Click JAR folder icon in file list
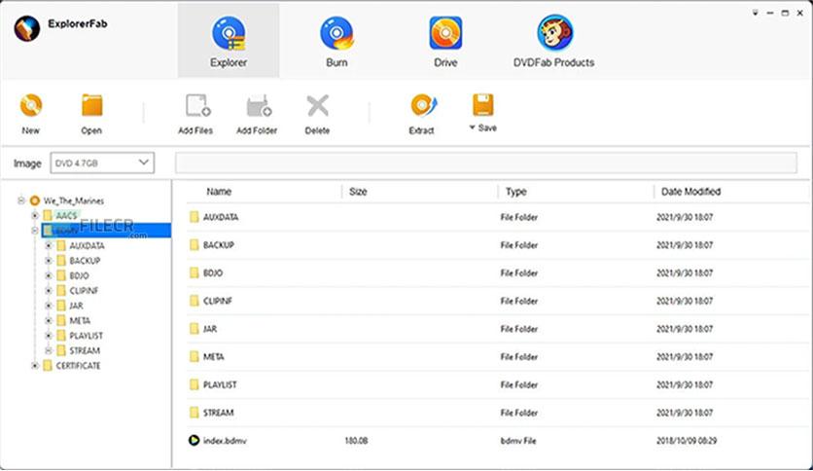Image resolution: width=813 pixels, height=471 pixels. click(194, 329)
